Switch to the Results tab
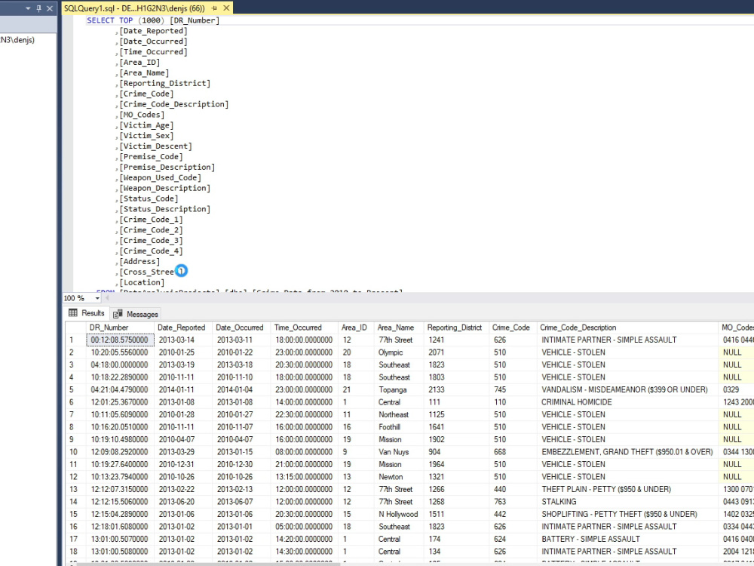 [x=87, y=313]
